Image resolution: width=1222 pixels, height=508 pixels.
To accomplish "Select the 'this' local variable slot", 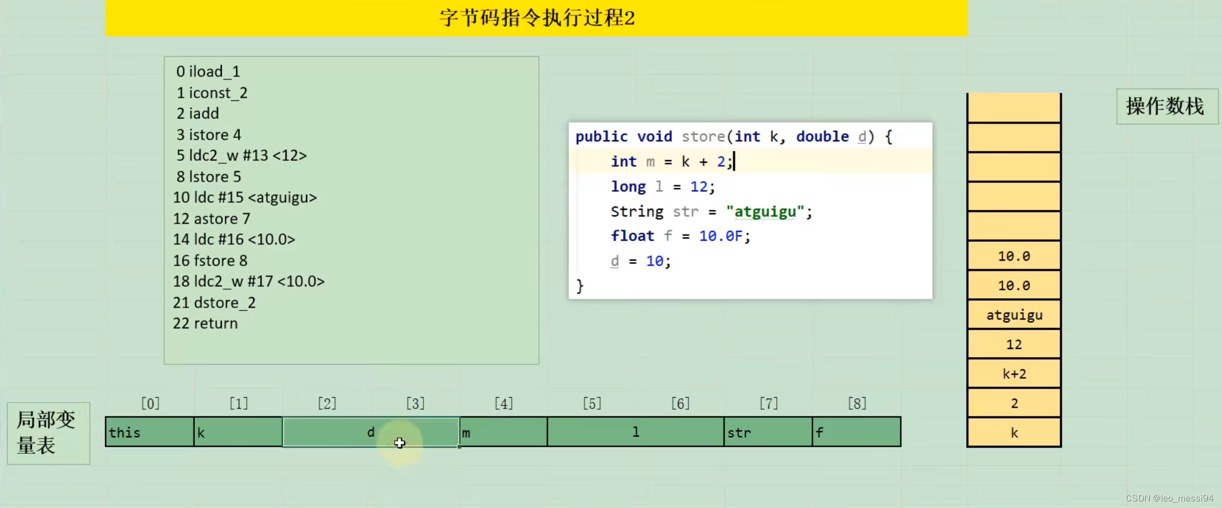I will (150, 432).
